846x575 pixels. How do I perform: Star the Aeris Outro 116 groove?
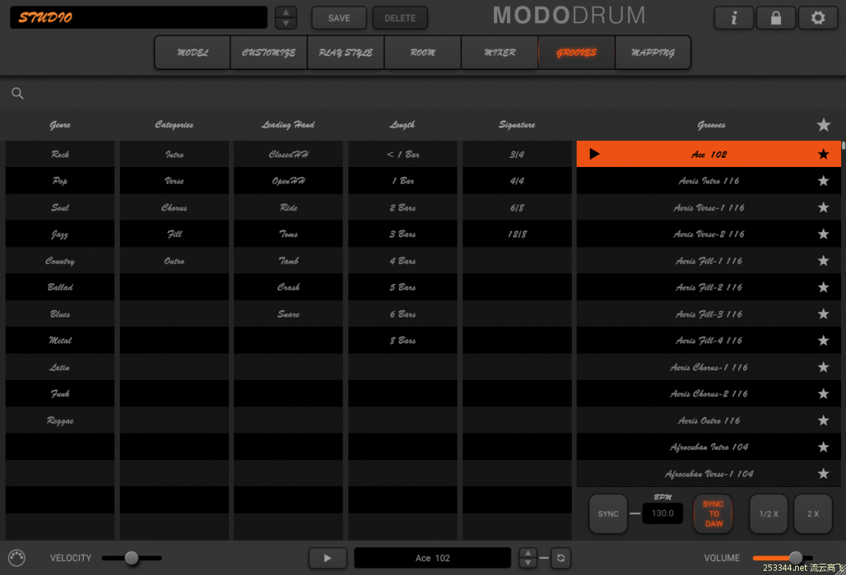click(x=823, y=421)
